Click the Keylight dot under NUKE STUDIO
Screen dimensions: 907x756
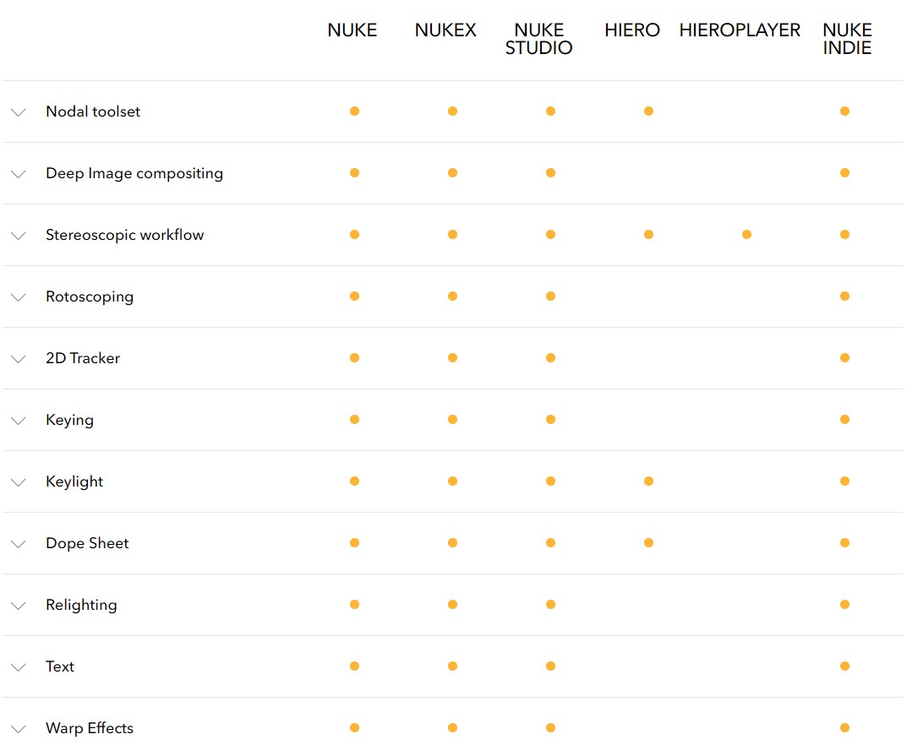[550, 481]
